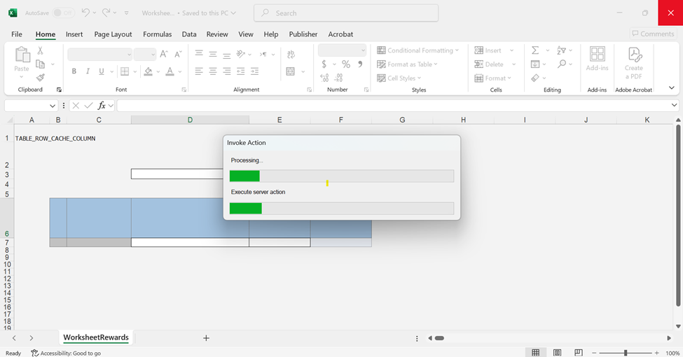Click the AutoSum sigma icon
This screenshot has width=683, height=357.
click(x=535, y=50)
